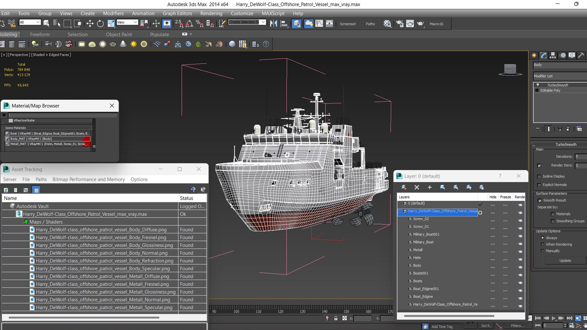Screen dimensions: 587x330
Task: Delete highlighted layer with X icon
Action: tap(417, 187)
